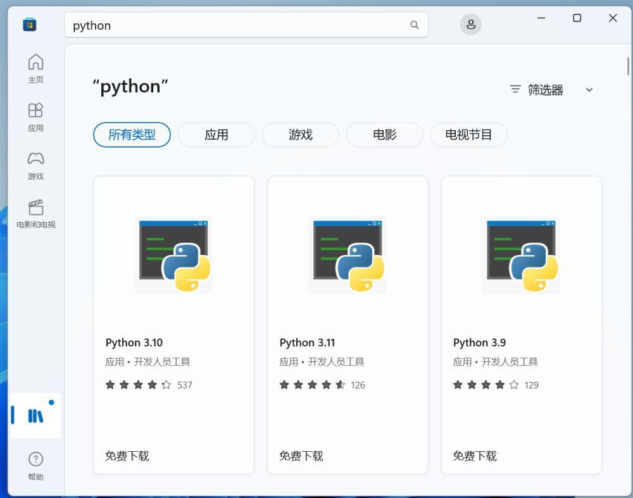
Task: Open the 主页 home section
Action: pyautogui.click(x=35, y=68)
